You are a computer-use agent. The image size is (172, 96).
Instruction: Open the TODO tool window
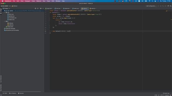5,93
